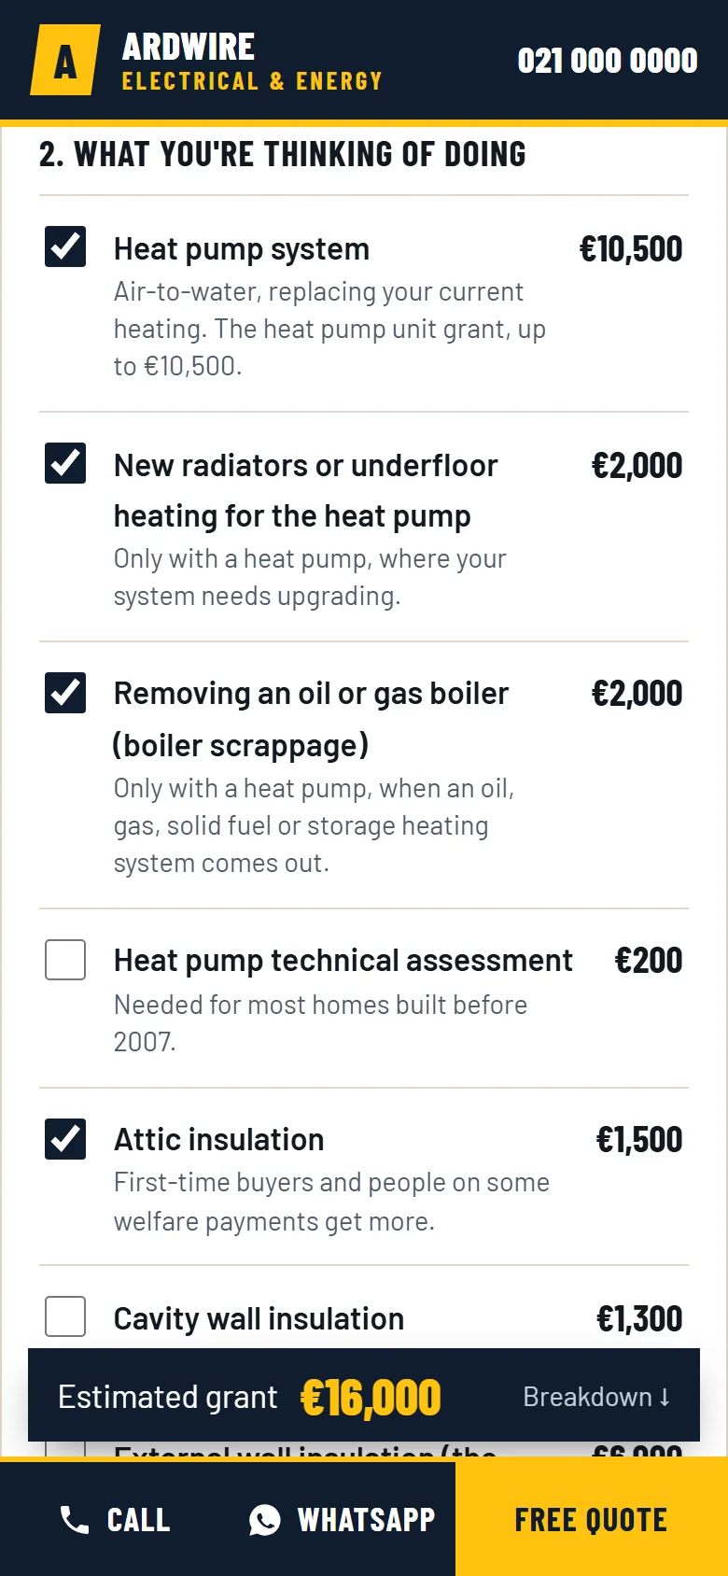Viewport: 728px width, 1576px height.
Task: Uncheck Removing an oil or gas boiler
Action: (x=65, y=693)
